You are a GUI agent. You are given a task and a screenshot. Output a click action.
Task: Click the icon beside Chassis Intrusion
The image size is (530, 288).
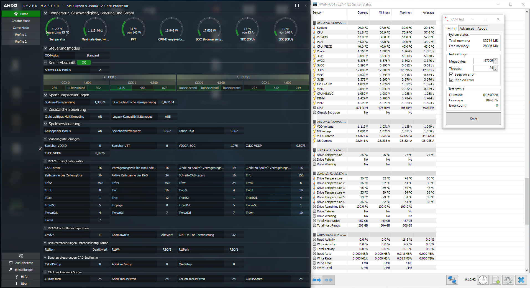[x=314, y=112]
